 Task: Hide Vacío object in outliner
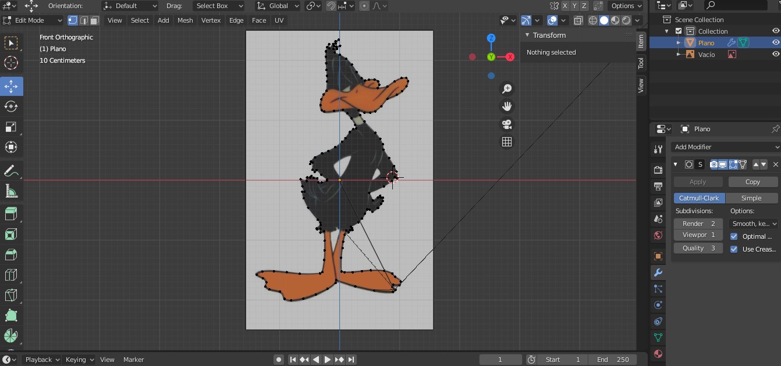pyautogui.click(x=776, y=54)
